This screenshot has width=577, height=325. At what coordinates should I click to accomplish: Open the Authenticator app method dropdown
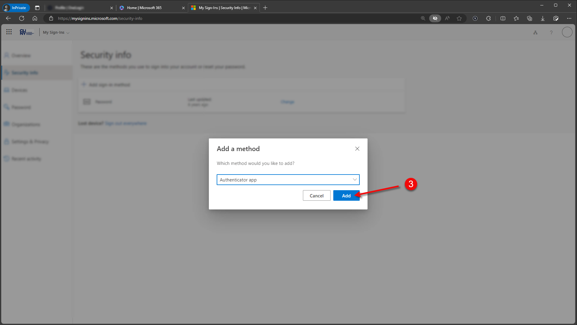pos(288,180)
